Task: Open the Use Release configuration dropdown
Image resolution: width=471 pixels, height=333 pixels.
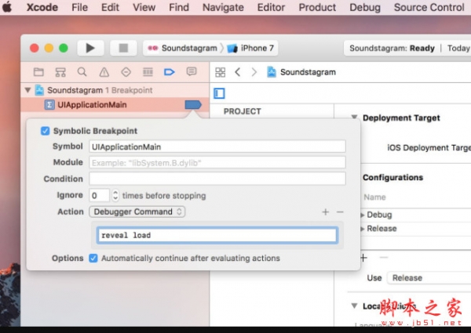Action: (x=429, y=278)
